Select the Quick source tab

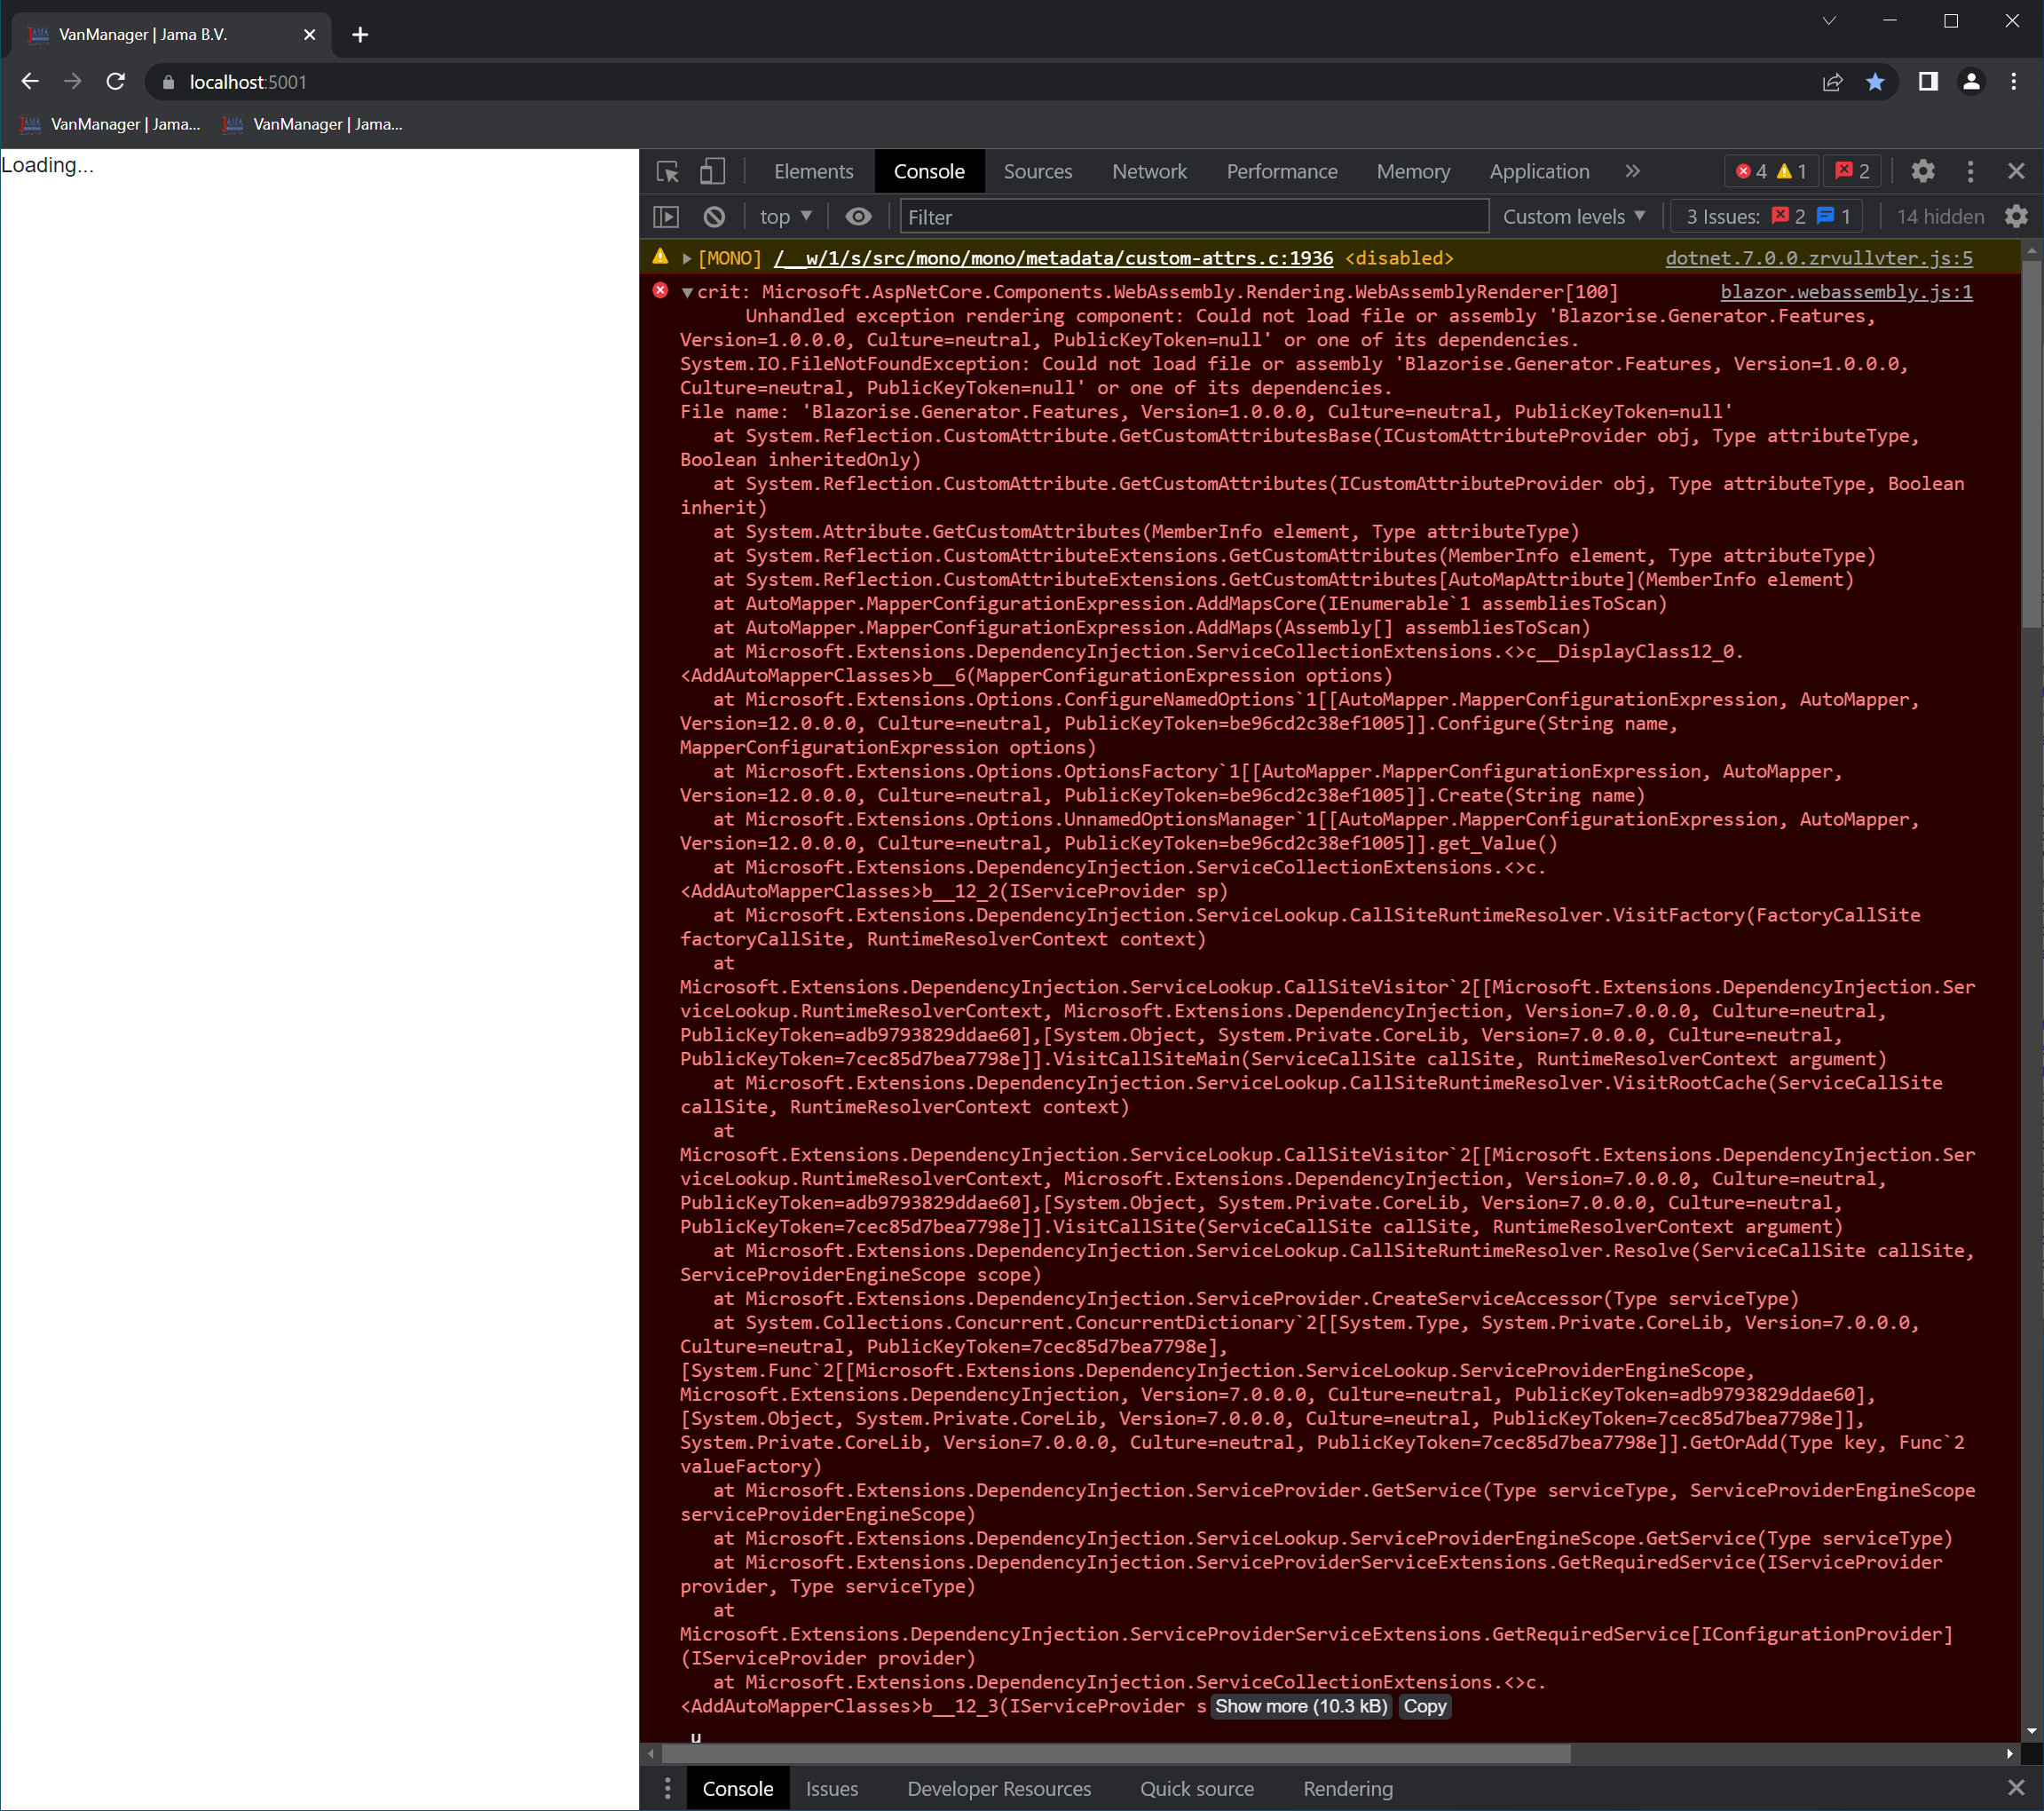[1196, 1788]
